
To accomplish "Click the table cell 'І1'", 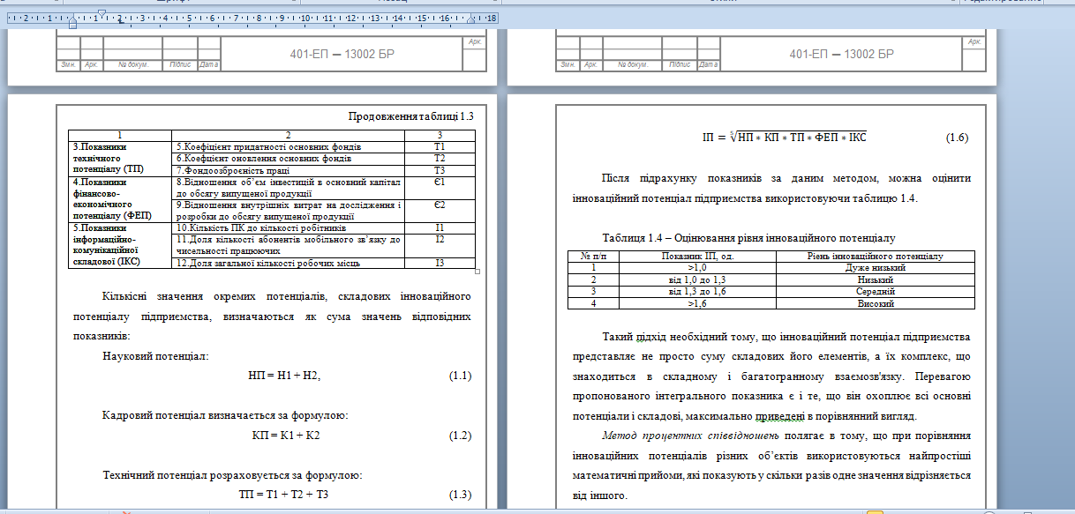I will pos(440,227).
